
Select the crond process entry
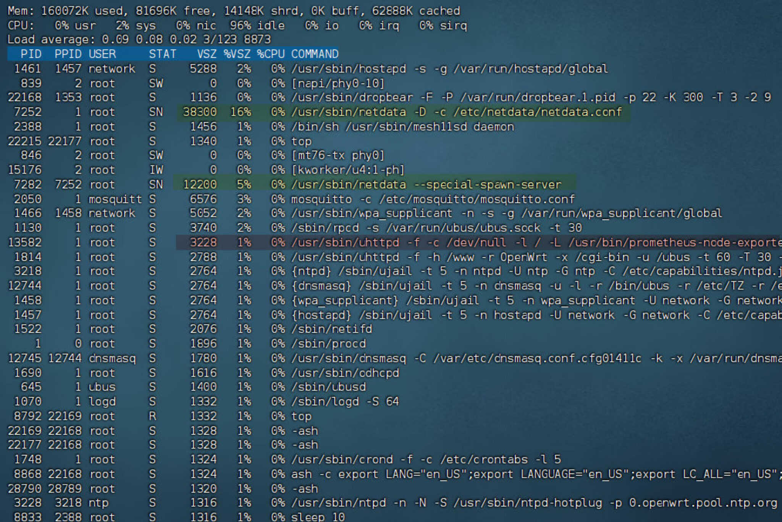[420, 459]
